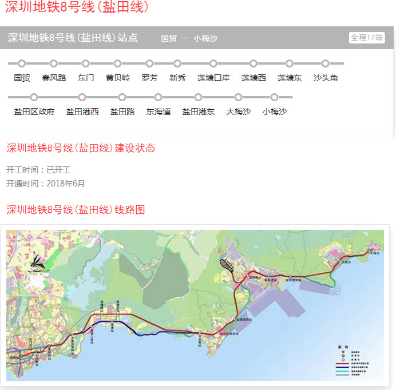Screen dimensions: 396x390
Task: Select the 莲塘东 station name
Action: [x=290, y=78]
